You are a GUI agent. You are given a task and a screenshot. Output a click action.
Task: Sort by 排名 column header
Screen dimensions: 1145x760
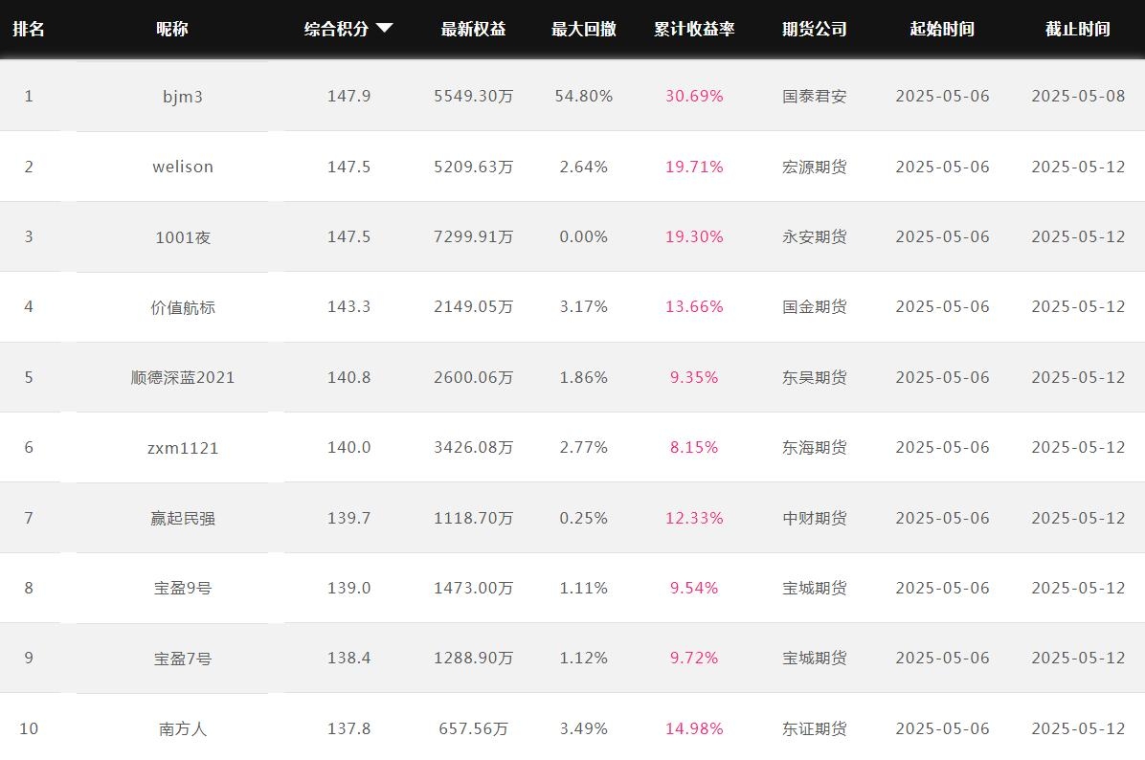point(29,29)
